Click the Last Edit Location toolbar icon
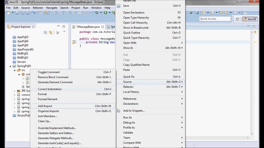Viewport: 264px width, 148px height. coord(221,13)
